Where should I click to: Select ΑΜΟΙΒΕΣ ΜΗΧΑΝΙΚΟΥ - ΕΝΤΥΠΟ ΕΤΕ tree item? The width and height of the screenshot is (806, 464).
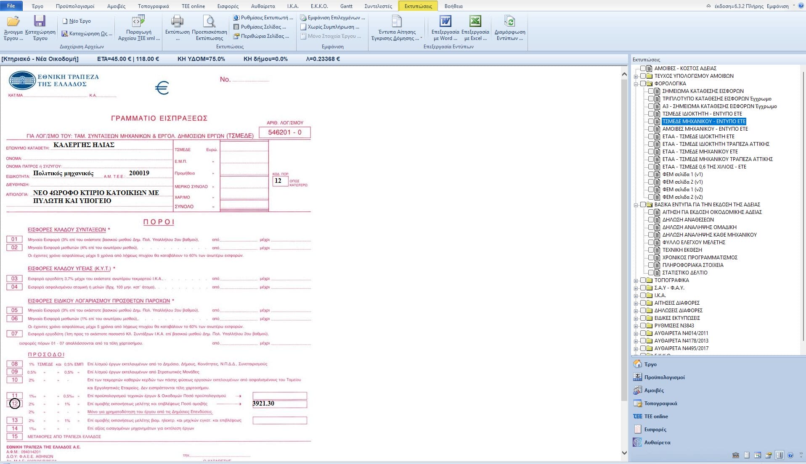tap(705, 129)
